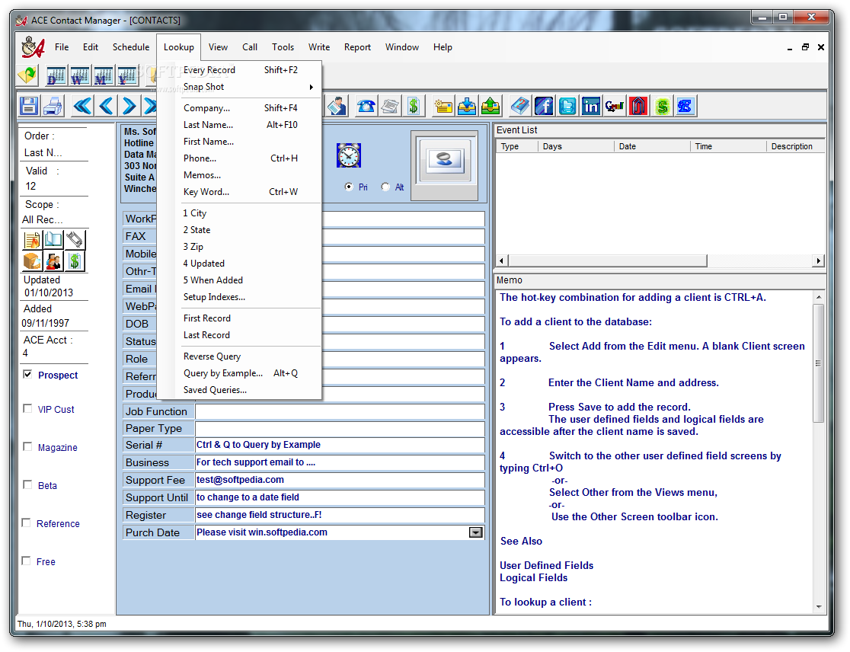Screen dimensions: 850x652
Task: Click the printer icon
Action: [x=53, y=106]
